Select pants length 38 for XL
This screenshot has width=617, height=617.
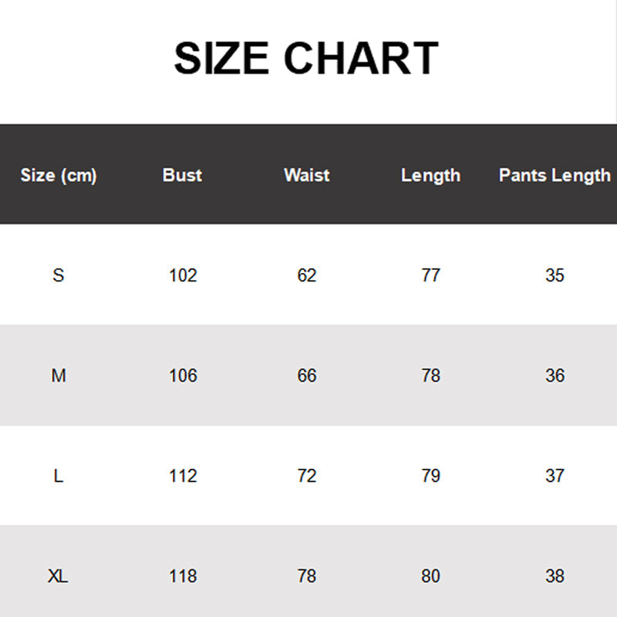coord(555,576)
